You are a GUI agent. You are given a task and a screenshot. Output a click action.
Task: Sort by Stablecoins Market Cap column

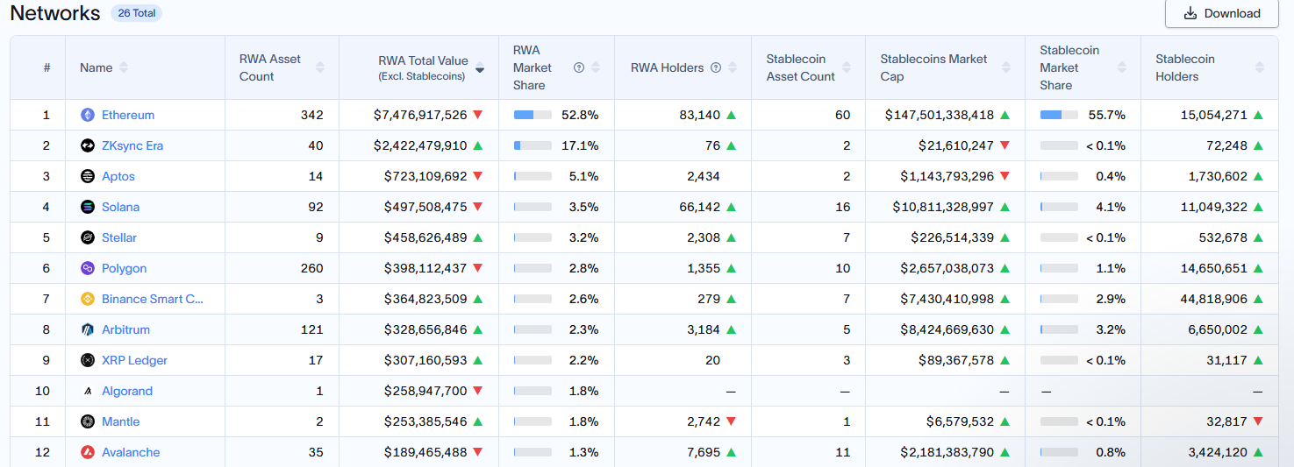pyautogui.click(x=1006, y=67)
